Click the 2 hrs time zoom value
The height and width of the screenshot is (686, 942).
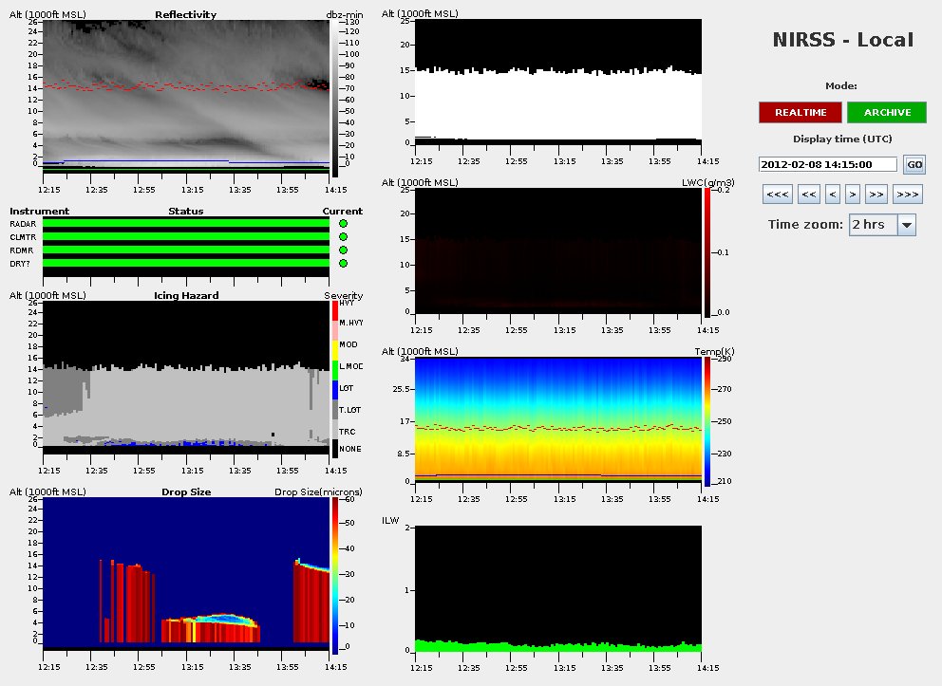click(872, 225)
